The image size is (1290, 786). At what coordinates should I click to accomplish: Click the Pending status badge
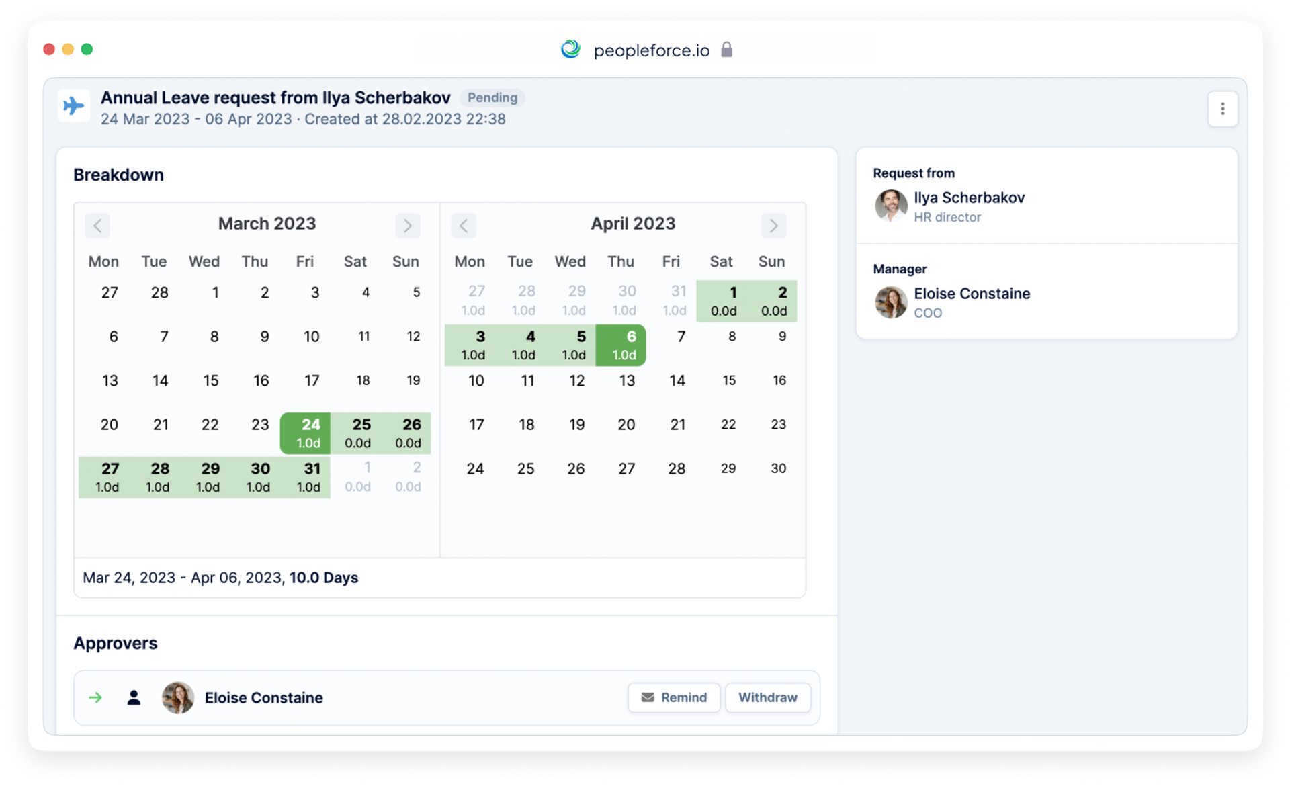(492, 98)
